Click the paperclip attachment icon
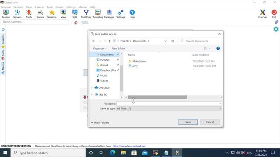The image size is (280, 157). pyautogui.click(x=276, y=22)
